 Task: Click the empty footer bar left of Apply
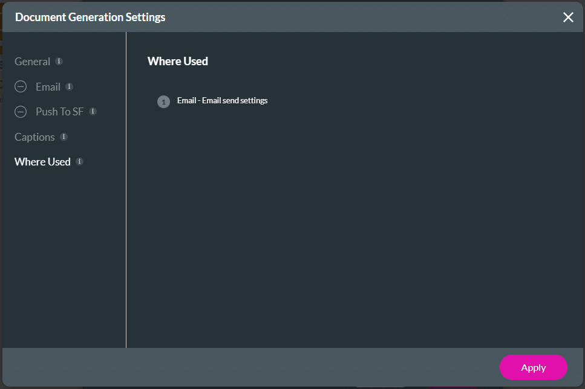pos(242,367)
